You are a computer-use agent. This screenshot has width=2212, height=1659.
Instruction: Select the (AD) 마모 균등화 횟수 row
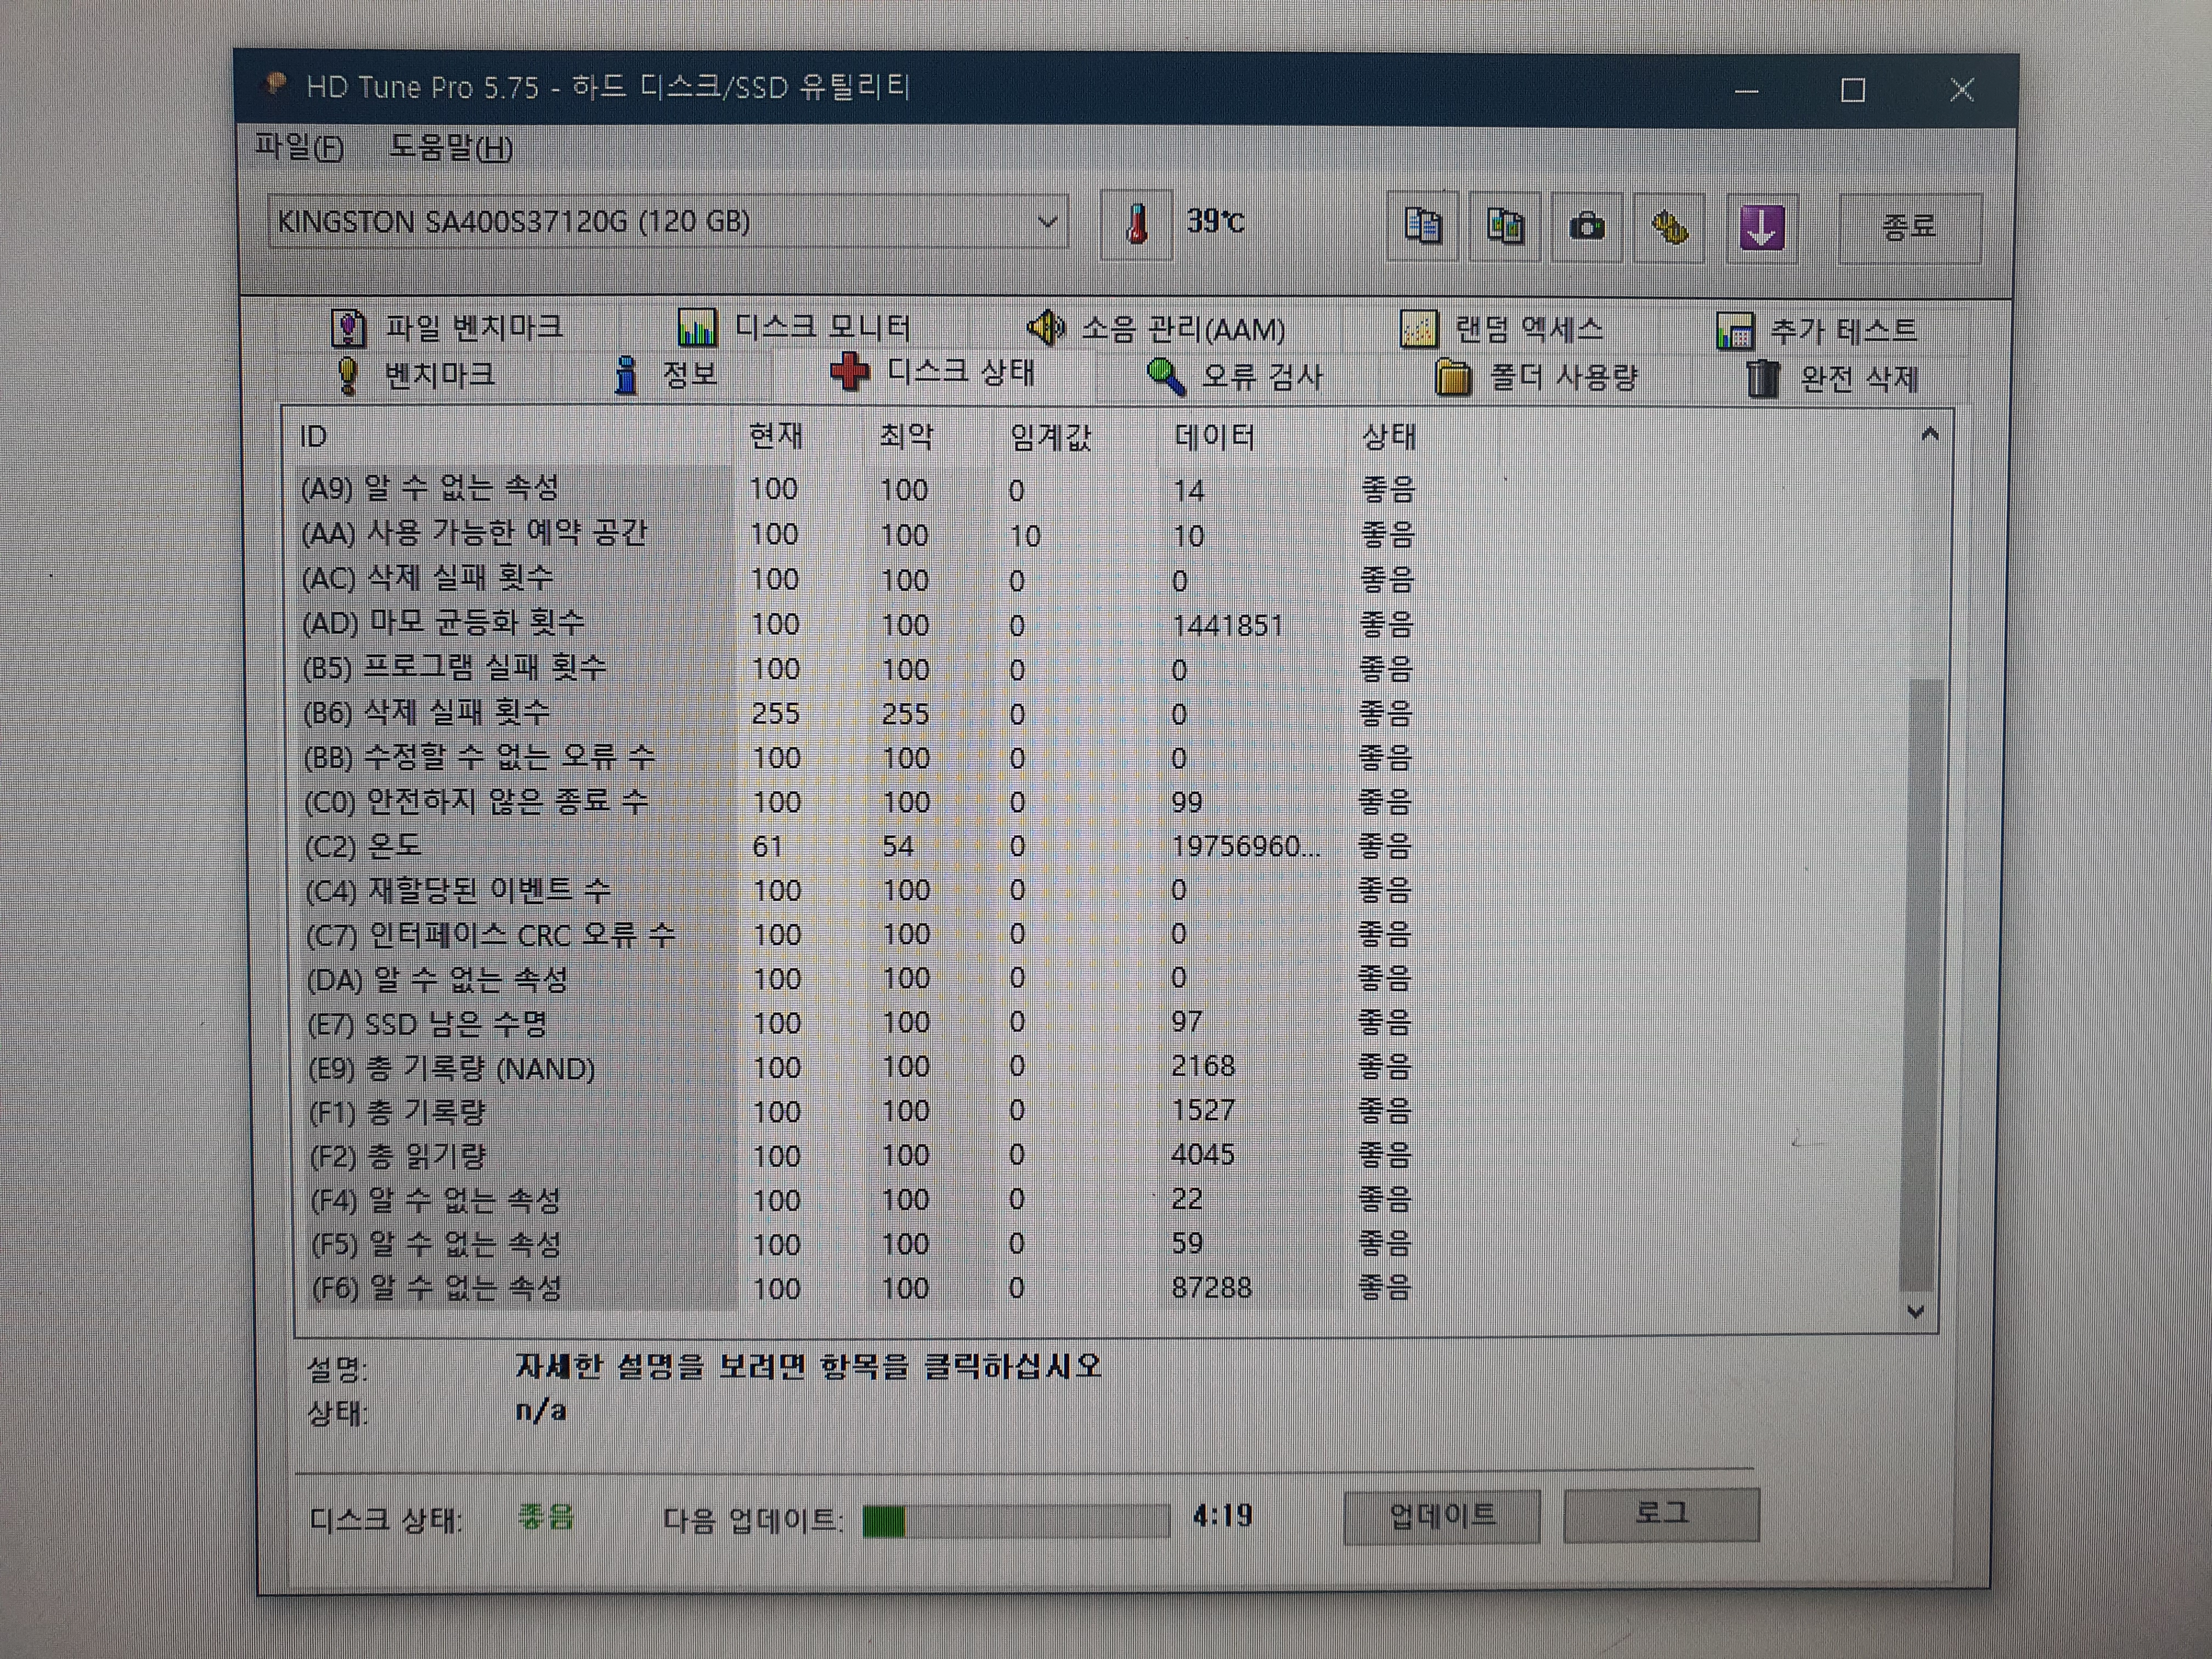[857, 624]
